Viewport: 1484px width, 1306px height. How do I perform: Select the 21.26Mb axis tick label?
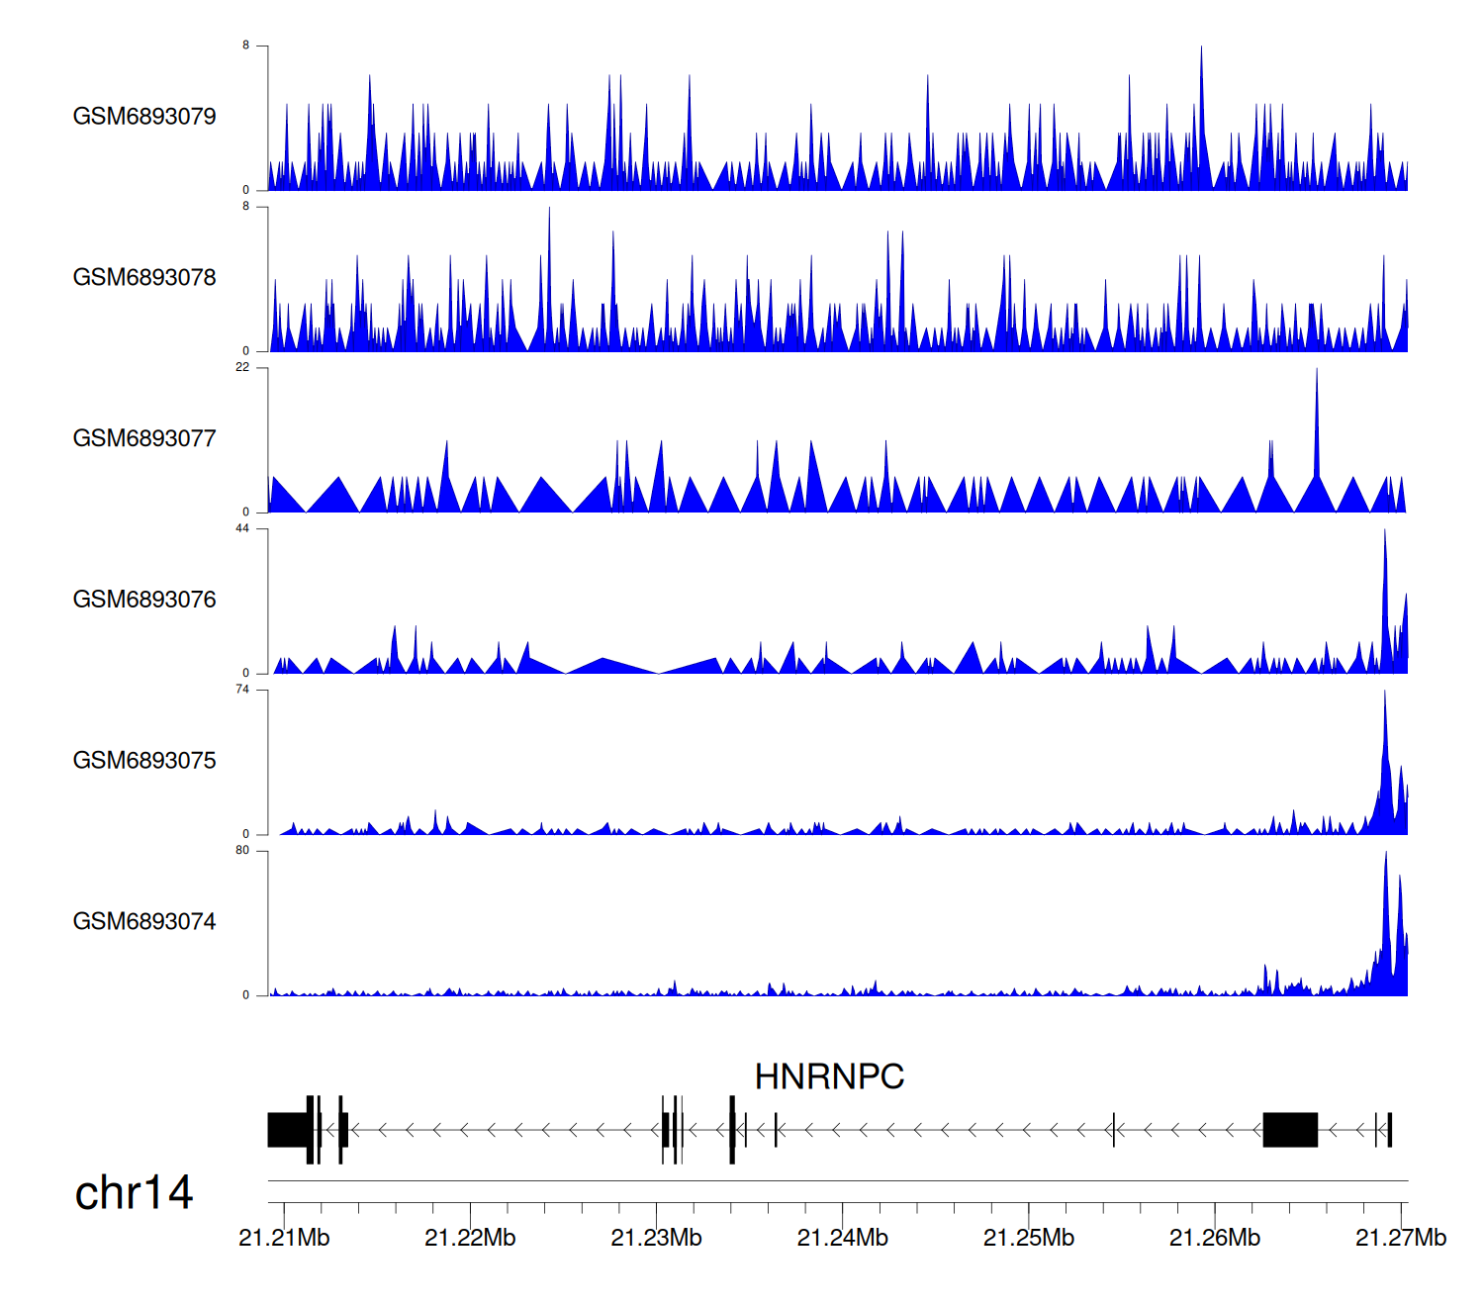(1214, 1238)
